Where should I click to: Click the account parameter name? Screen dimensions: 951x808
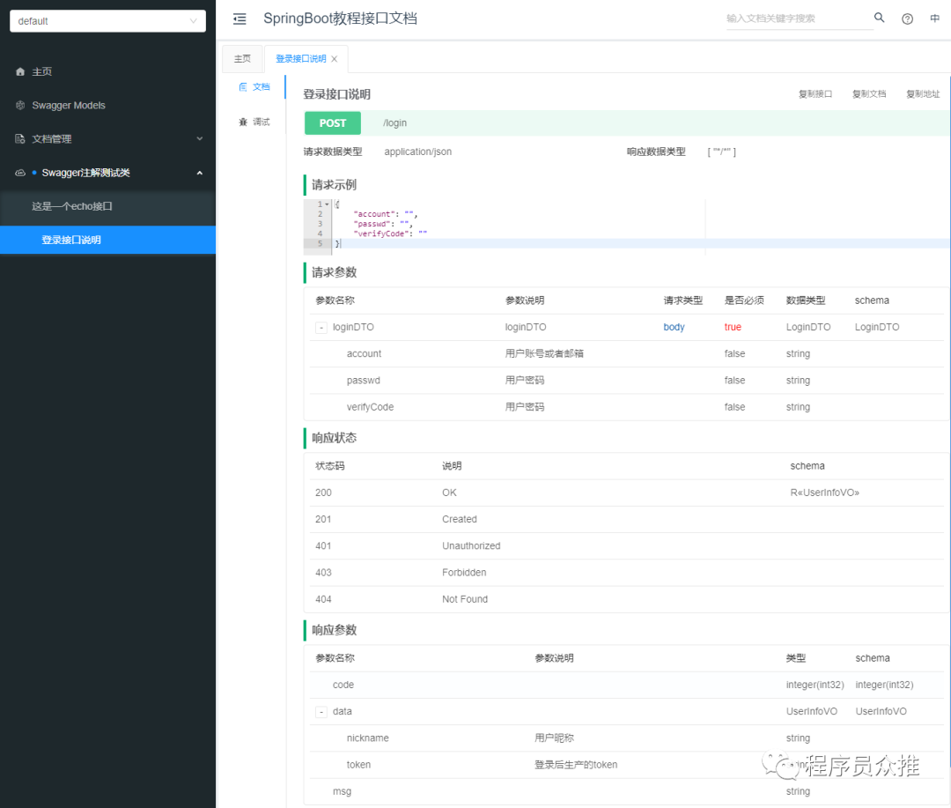364,354
